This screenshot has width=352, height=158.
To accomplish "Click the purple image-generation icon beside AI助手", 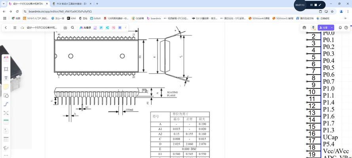I will (x=95, y=28).
